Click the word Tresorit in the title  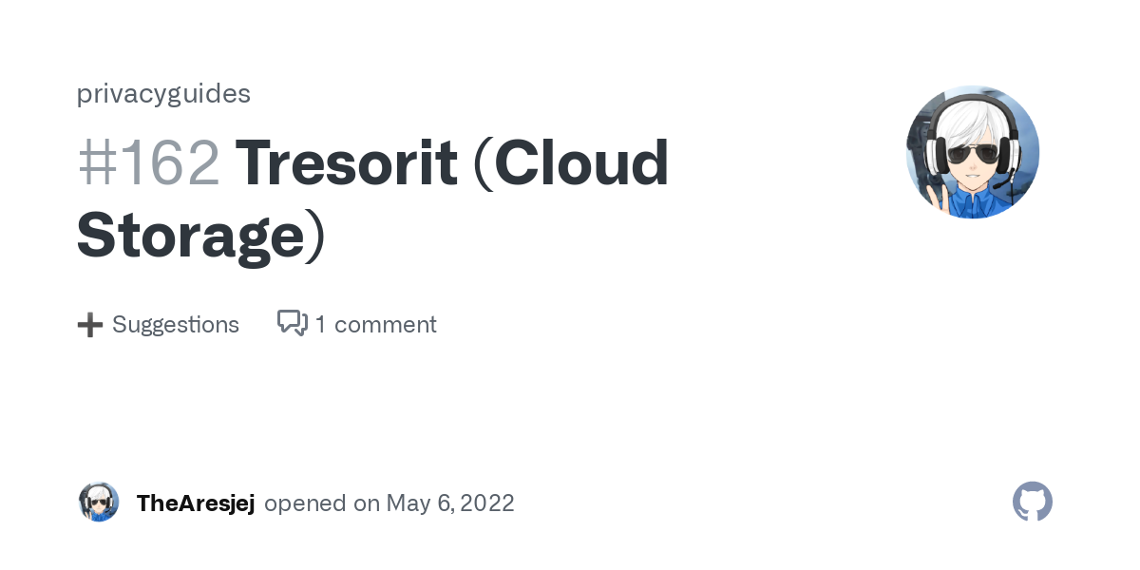(347, 162)
